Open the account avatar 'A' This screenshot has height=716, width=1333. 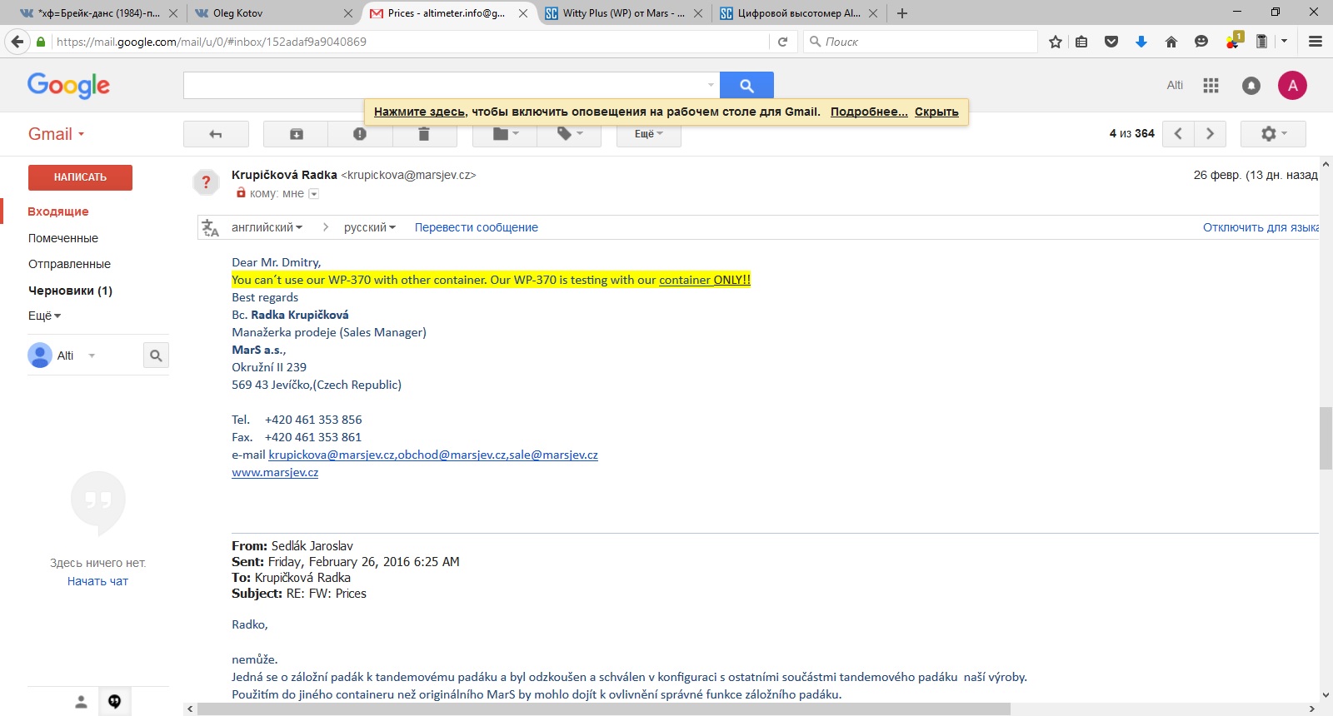click(x=1292, y=85)
